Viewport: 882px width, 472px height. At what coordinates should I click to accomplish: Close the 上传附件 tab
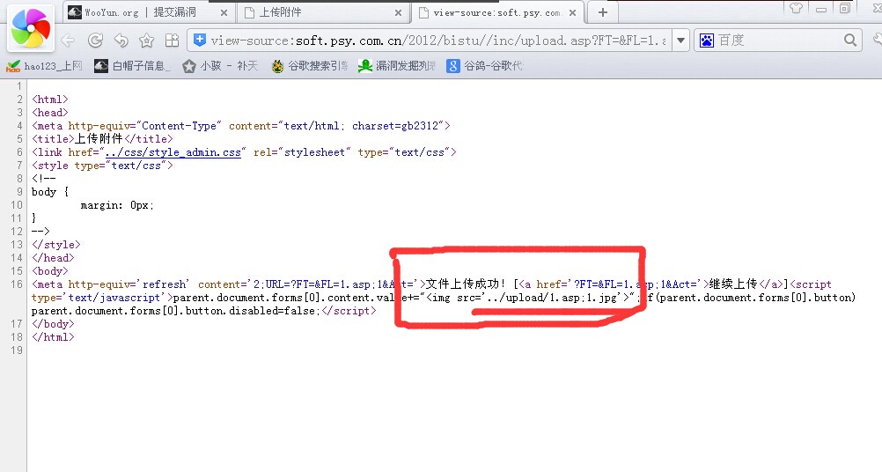click(398, 13)
